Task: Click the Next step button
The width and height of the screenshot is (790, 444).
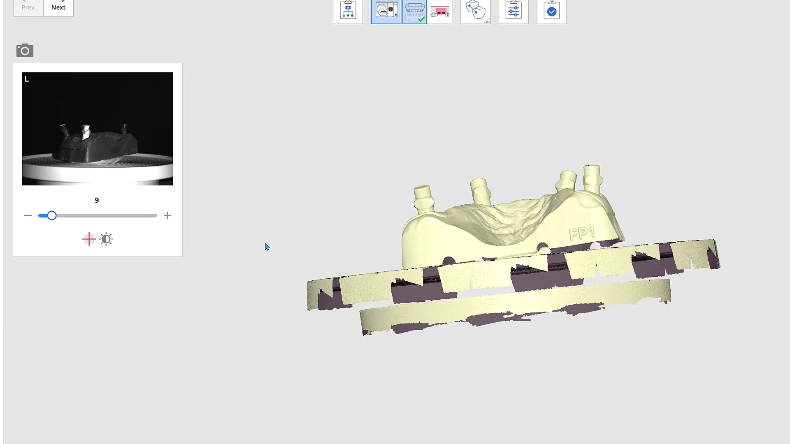Action: click(x=58, y=7)
